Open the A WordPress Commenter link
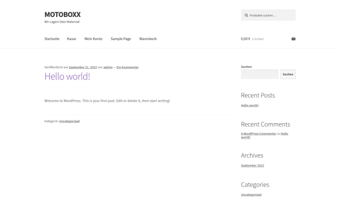 coord(258,133)
